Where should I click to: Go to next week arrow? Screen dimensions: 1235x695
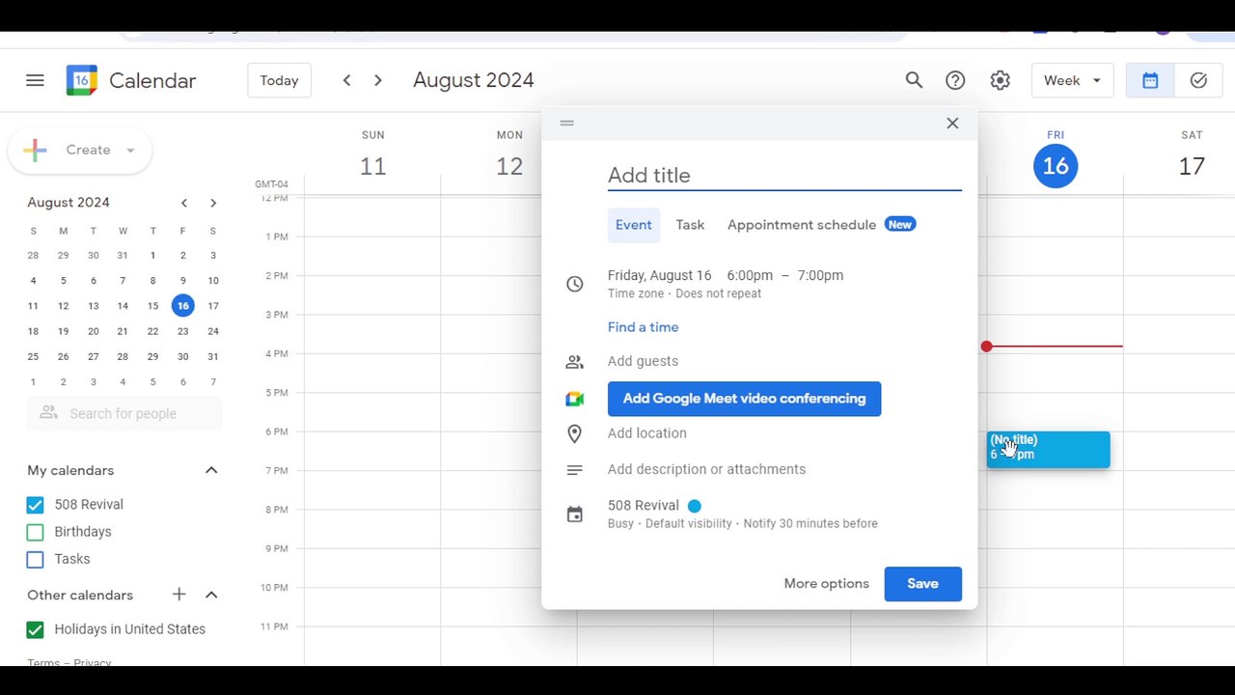click(x=378, y=80)
